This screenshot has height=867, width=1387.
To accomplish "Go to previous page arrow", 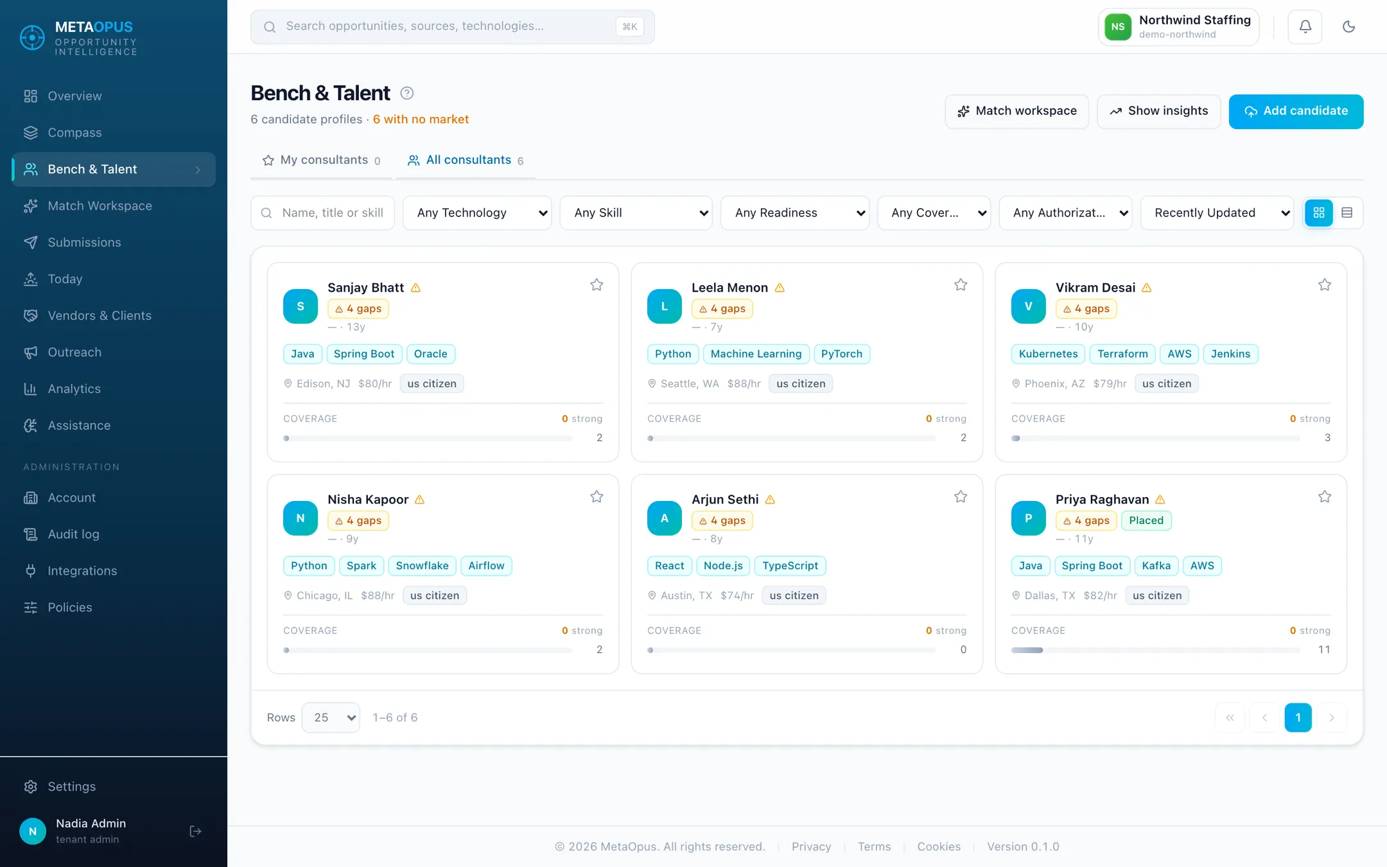I will [1264, 718].
